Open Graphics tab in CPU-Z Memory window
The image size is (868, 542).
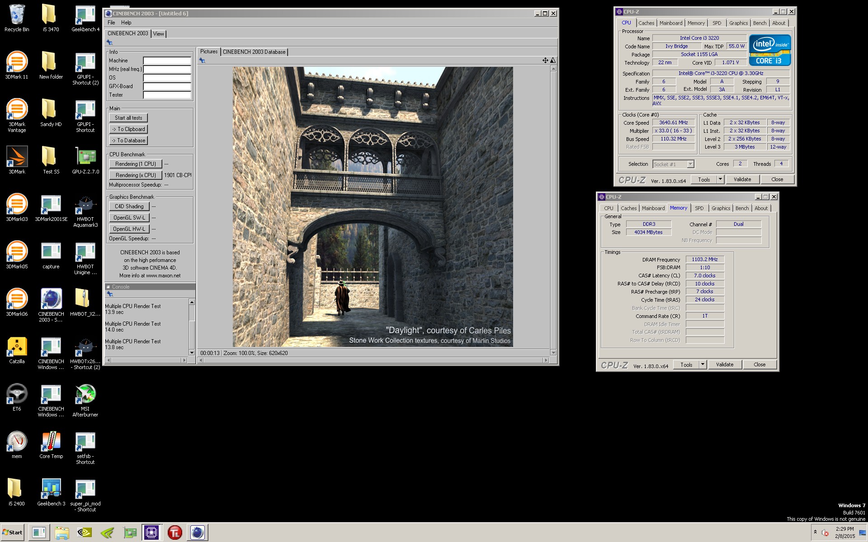click(721, 208)
